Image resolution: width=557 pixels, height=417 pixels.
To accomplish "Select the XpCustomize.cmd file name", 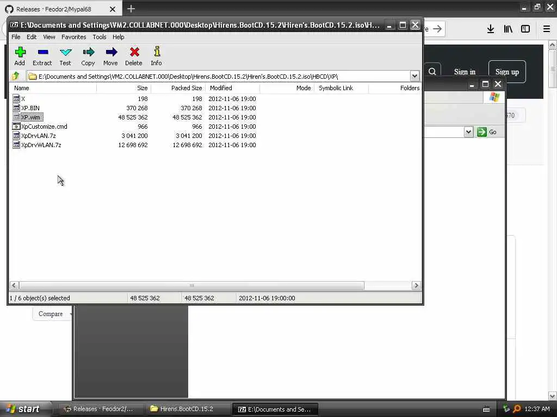I will coord(44,126).
